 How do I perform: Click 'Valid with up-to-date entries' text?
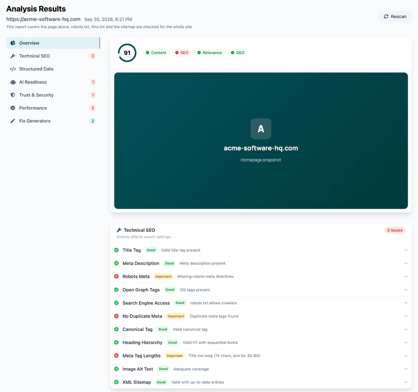pyautogui.click(x=198, y=382)
